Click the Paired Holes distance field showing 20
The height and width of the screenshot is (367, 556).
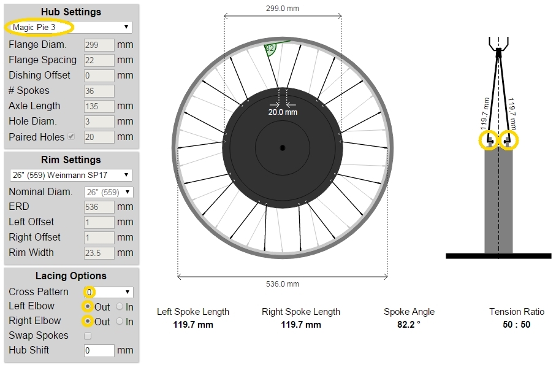[99, 137]
